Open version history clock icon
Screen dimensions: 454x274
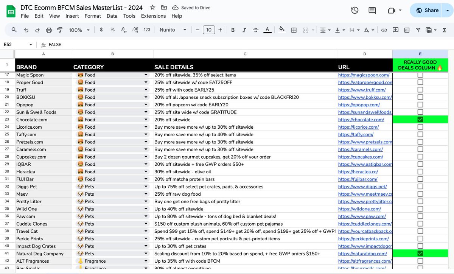(354, 11)
